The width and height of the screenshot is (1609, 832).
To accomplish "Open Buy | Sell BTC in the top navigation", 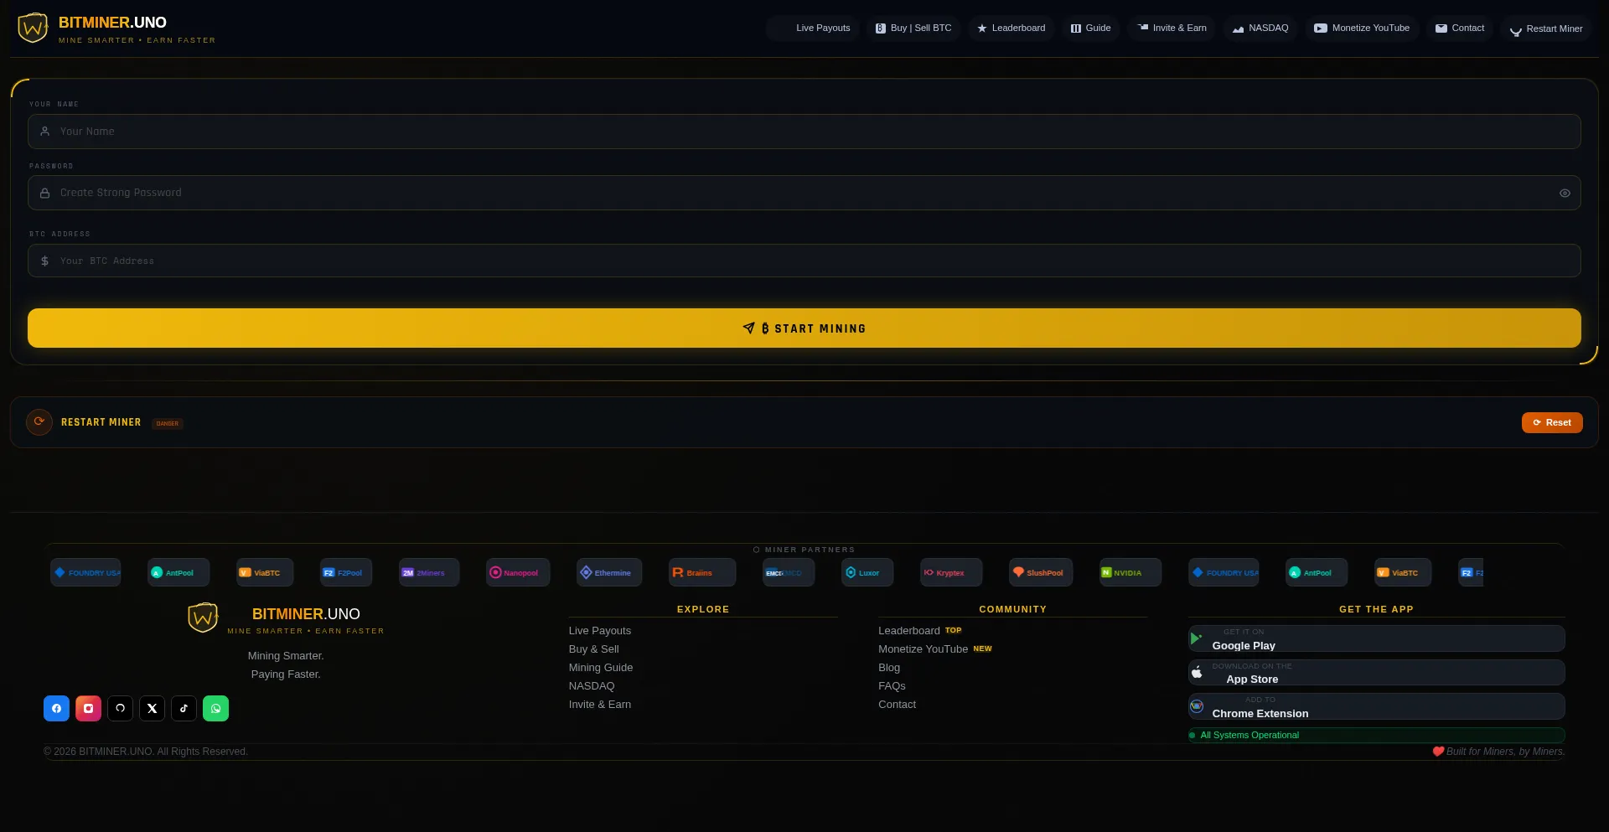I will click(913, 28).
